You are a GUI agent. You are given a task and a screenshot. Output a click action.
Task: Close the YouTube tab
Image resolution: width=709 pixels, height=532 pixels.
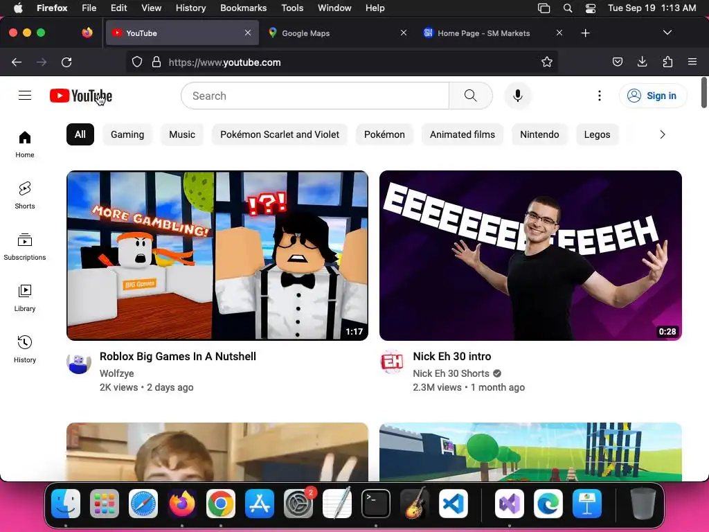(x=248, y=33)
